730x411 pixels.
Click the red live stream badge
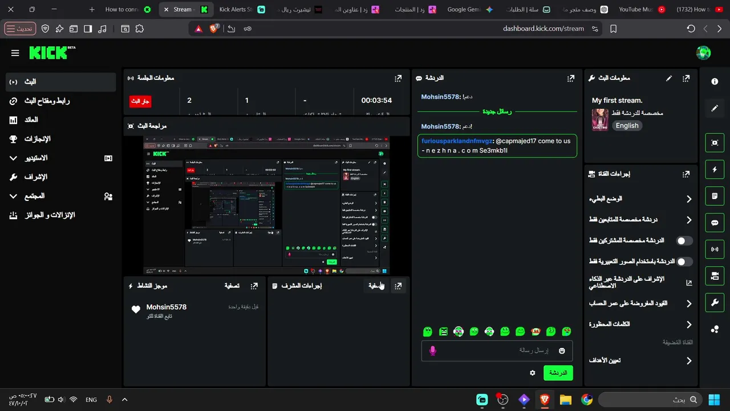click(140, 101)
